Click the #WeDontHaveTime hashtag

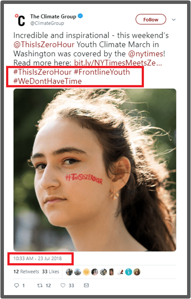point(48,81)
